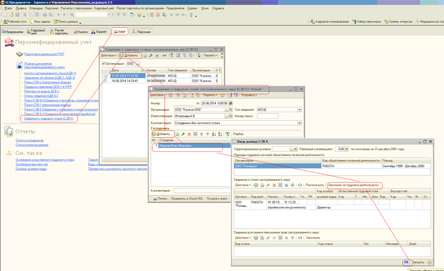Click red delete icon in Сотрудники toolbar

coord(189,134)
